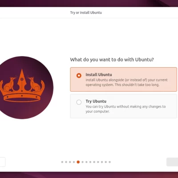
Task: Click the "What do you want to do" heading
Action: click(x=112, y=60)
